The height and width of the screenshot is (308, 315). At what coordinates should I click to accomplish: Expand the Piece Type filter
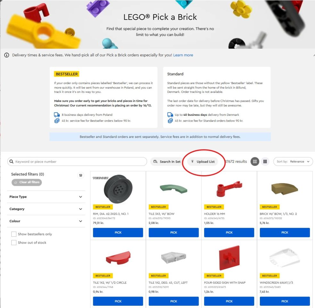(x=46, y=197)
